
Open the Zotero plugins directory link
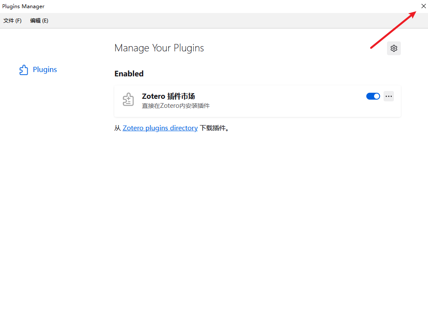(160, 128)
